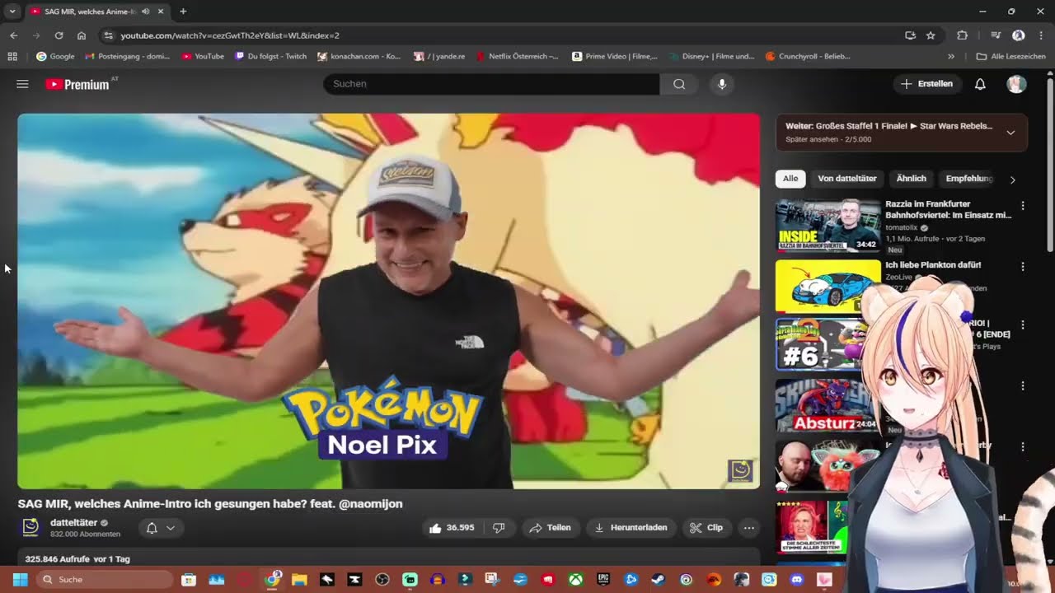The width and height of the screenshot is (1055, 593).
Task: Open the Du folgst - Twitch bookmark
Action: coord(270,57)
